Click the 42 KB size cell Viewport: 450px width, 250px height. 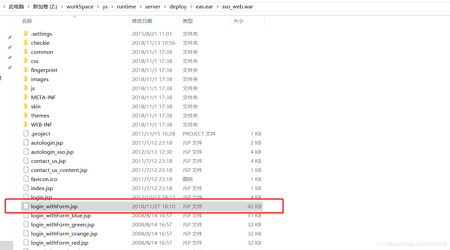coord(255,206)
